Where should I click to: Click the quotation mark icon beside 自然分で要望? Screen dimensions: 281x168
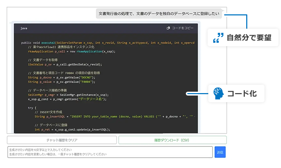point(218,38)
